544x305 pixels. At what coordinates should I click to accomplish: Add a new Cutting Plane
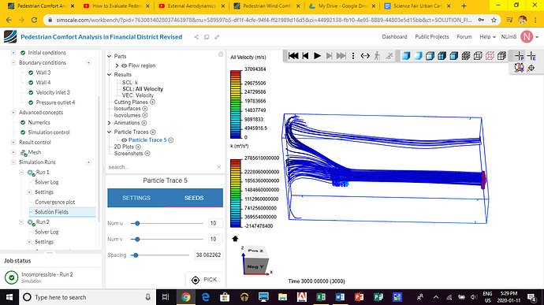point(152,102)
